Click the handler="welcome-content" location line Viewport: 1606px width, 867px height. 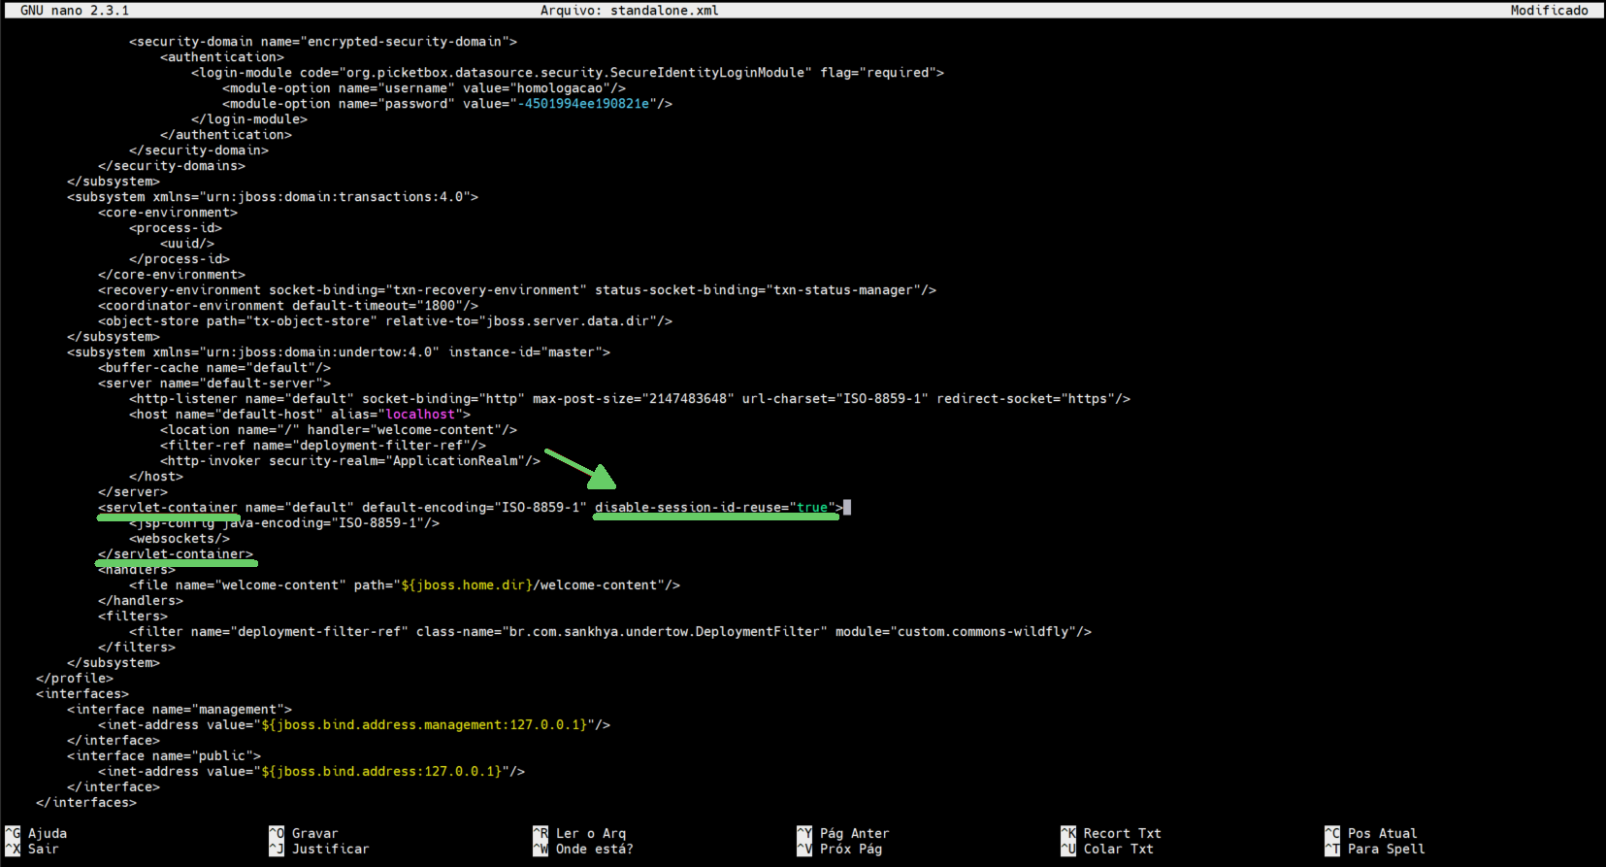click(339, 430)
